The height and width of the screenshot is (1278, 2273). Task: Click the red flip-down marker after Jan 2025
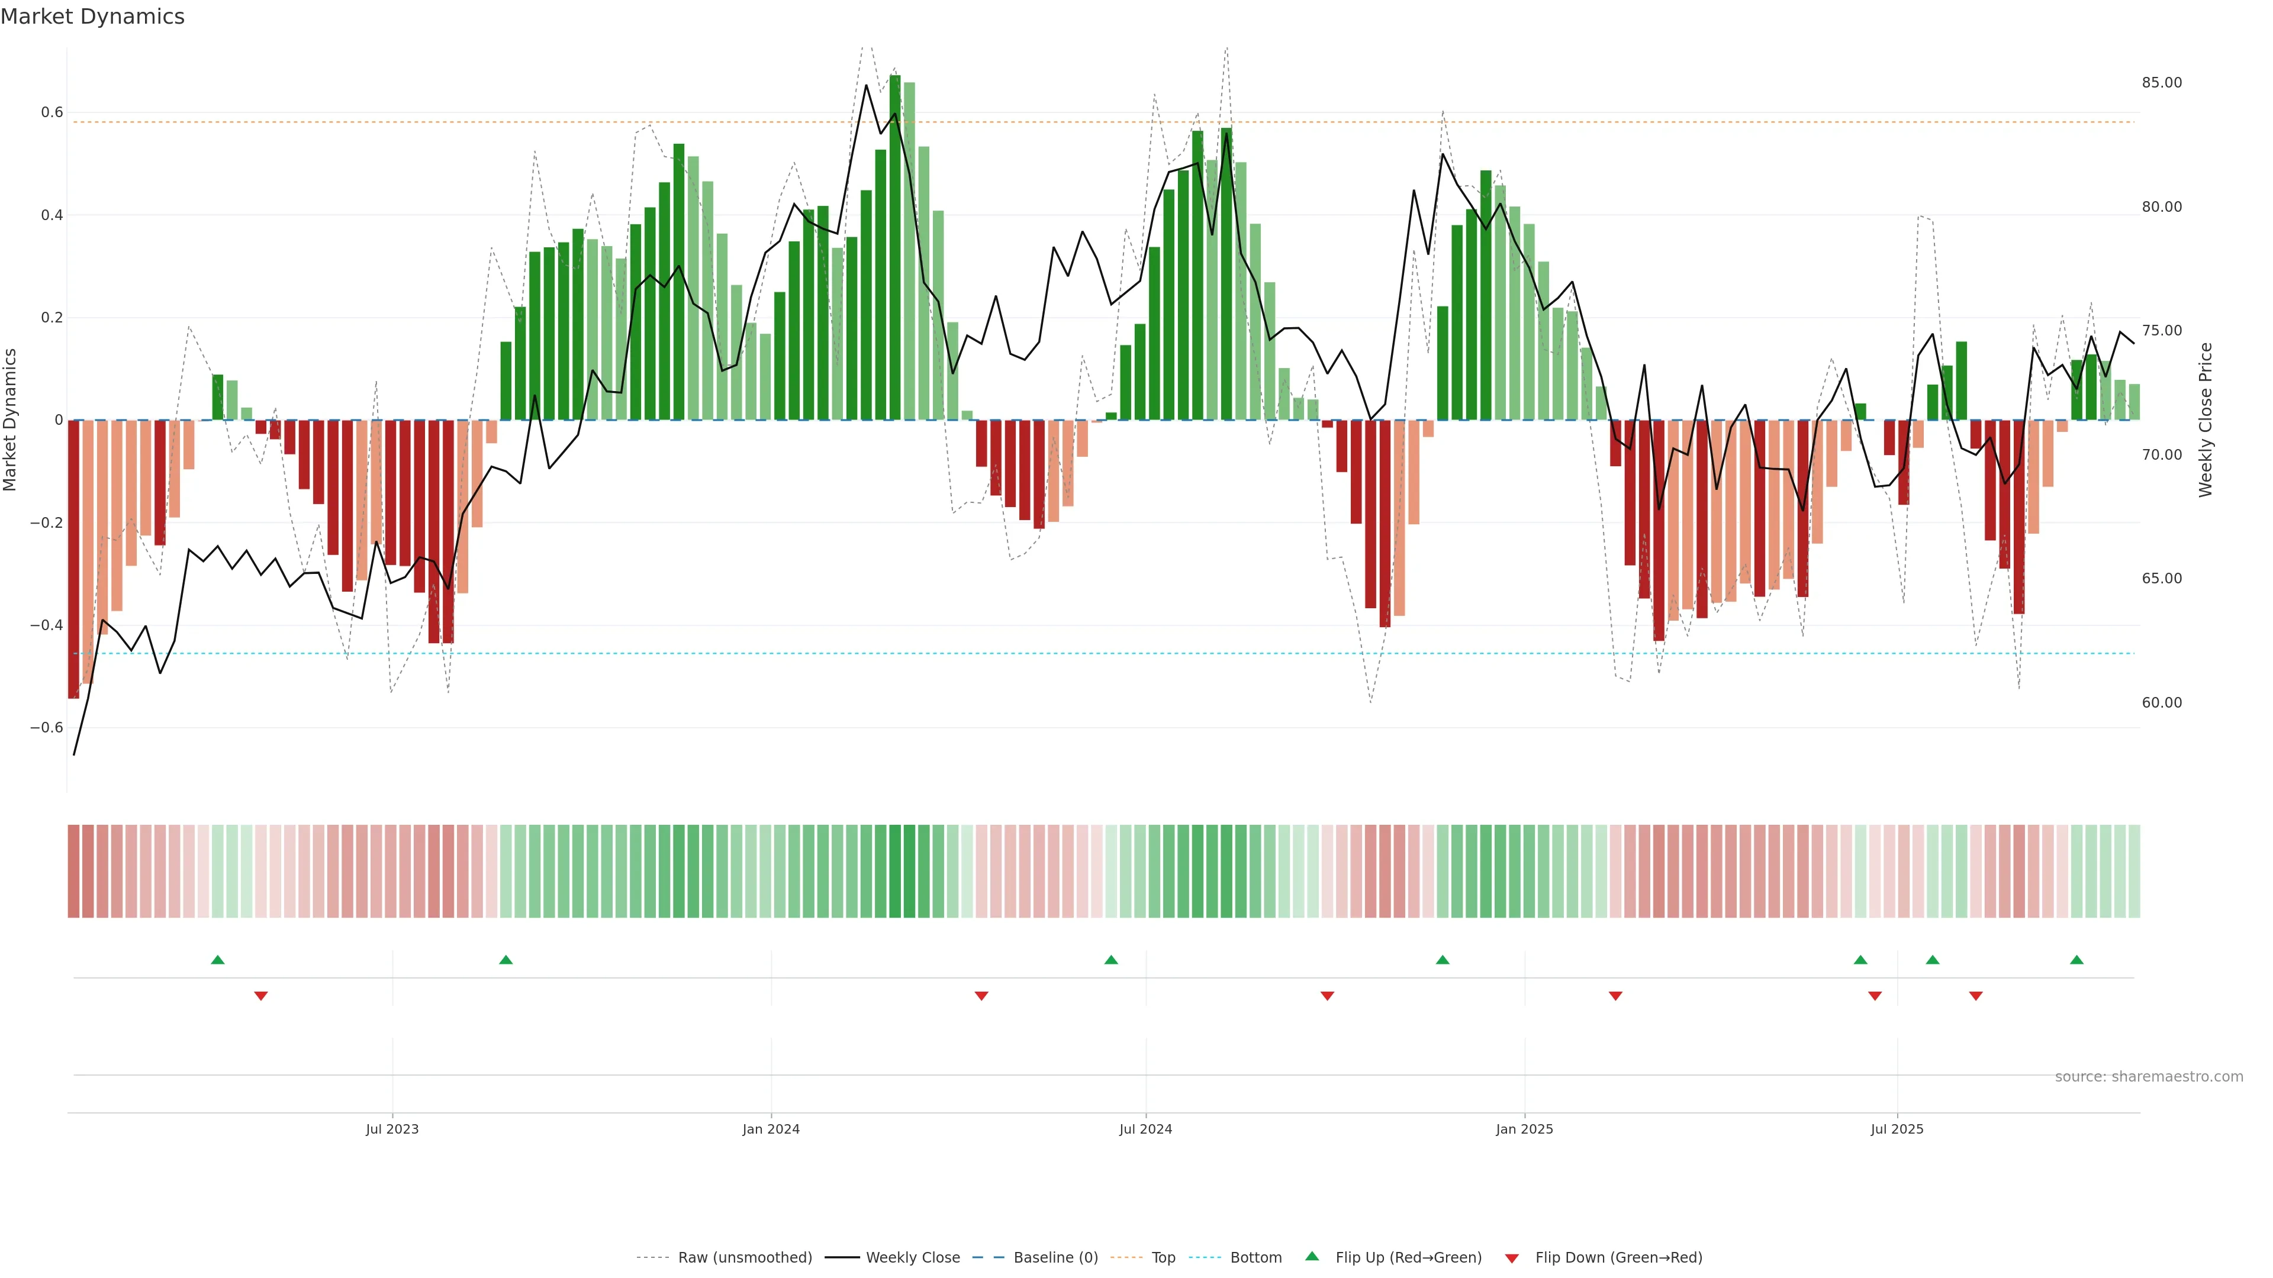point(1615,996)
